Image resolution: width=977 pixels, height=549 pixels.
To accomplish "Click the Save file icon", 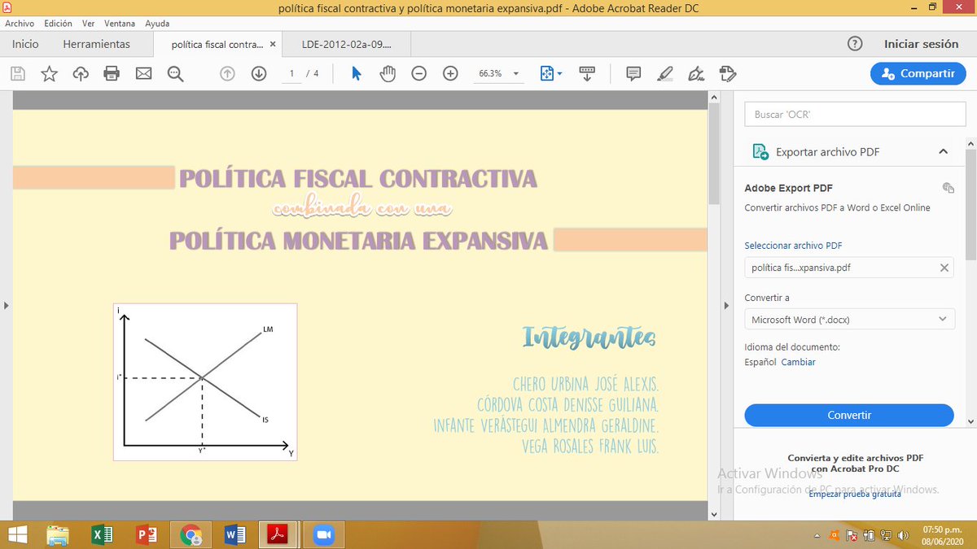I will click(x=18, y=73).
